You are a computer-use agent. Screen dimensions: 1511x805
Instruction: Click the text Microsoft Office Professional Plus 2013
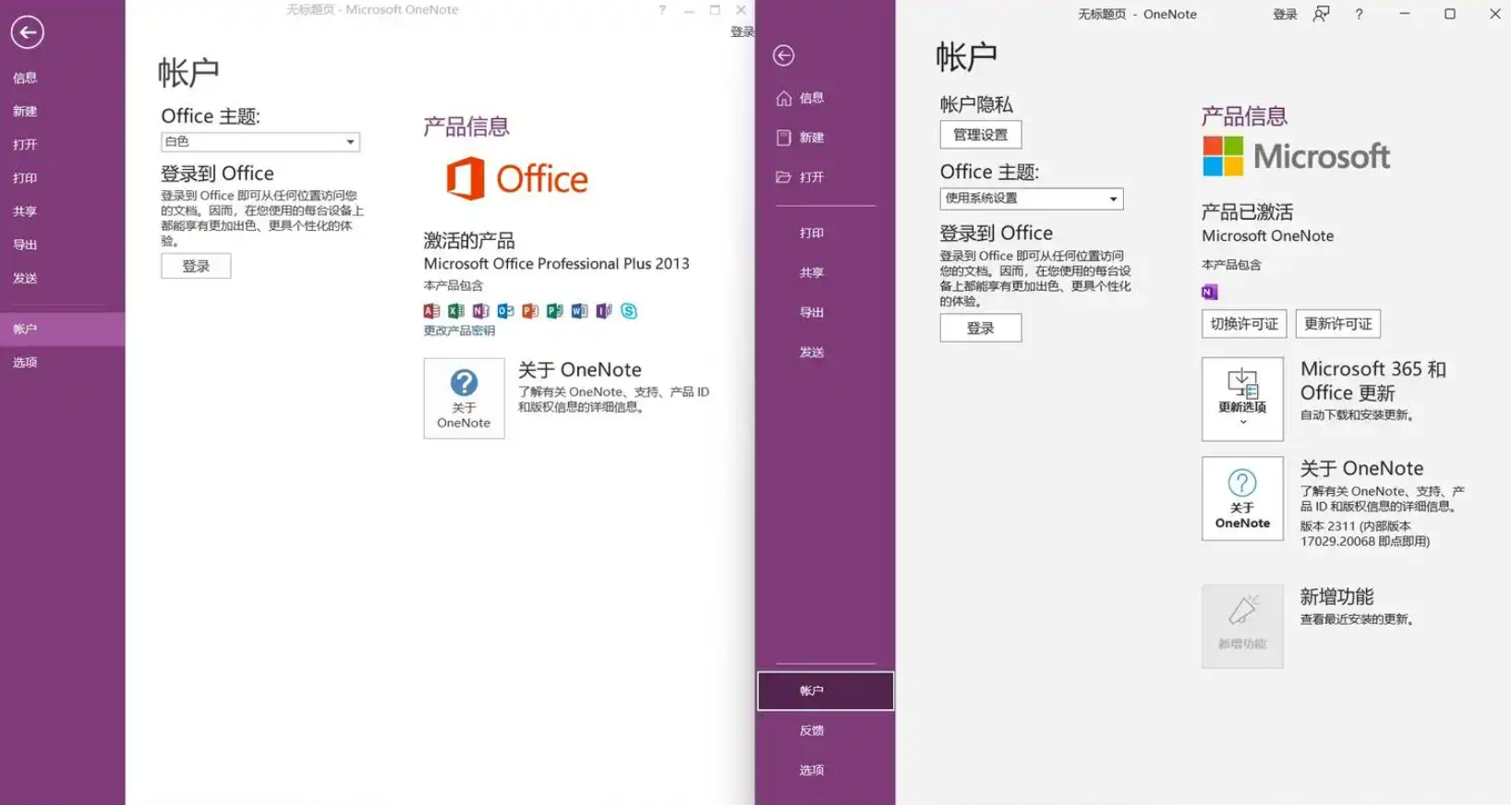[556, 263]
